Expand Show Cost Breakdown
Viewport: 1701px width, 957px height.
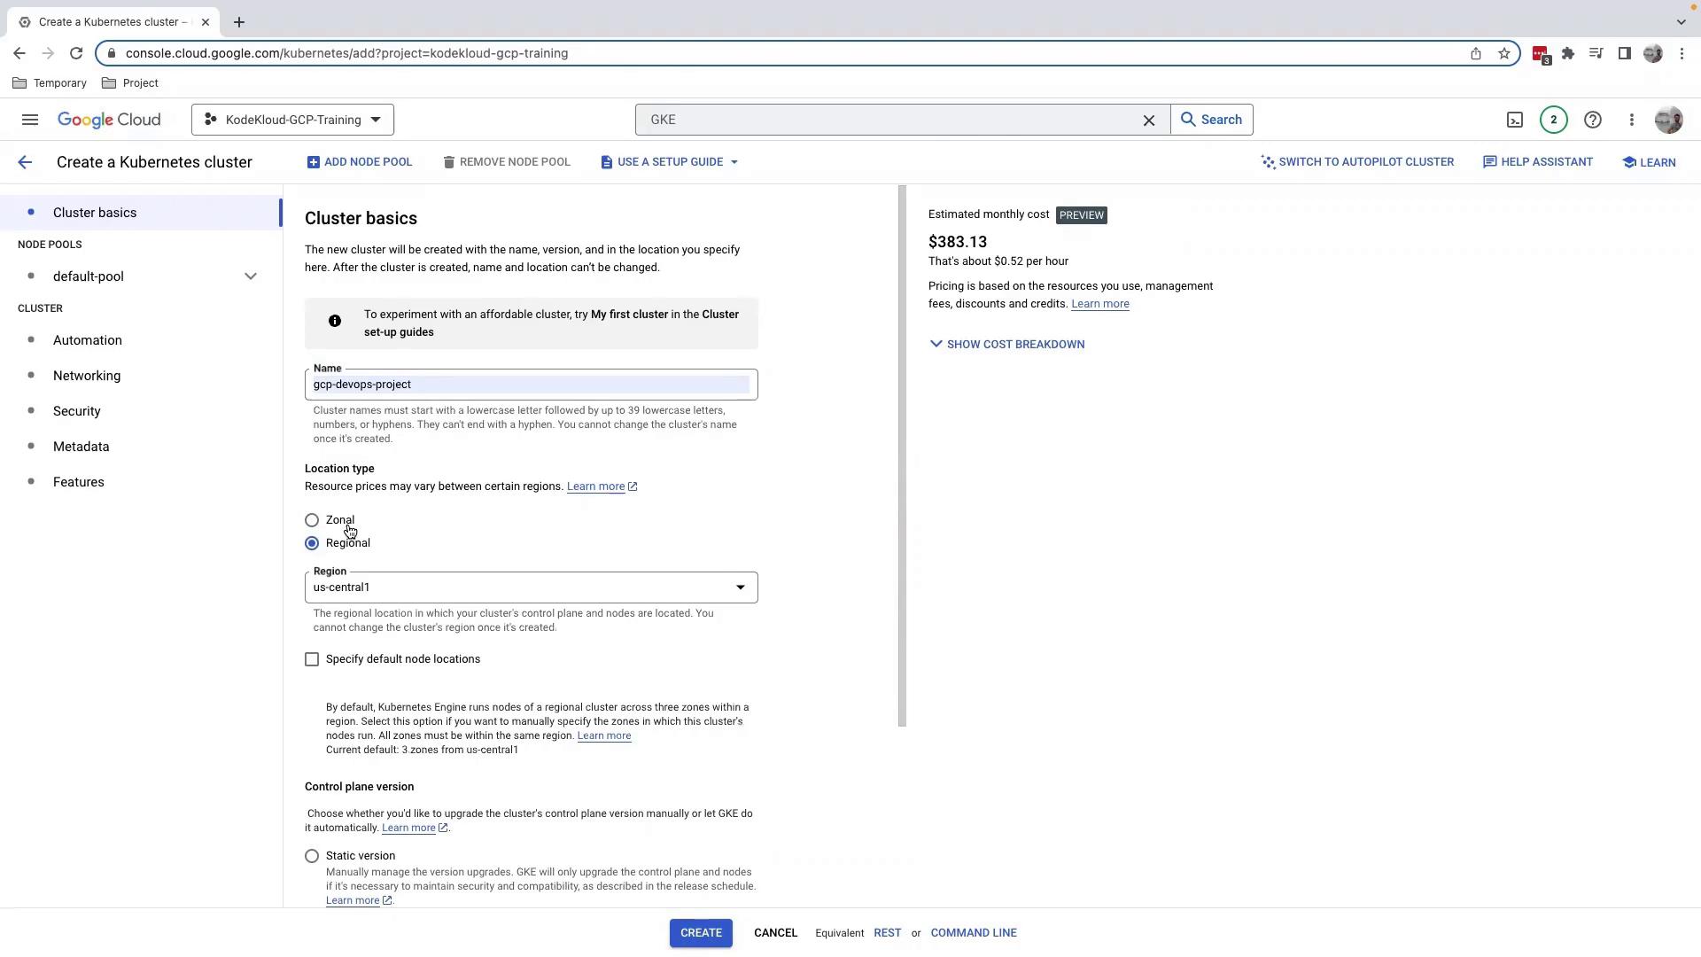tap(1006, 345)
